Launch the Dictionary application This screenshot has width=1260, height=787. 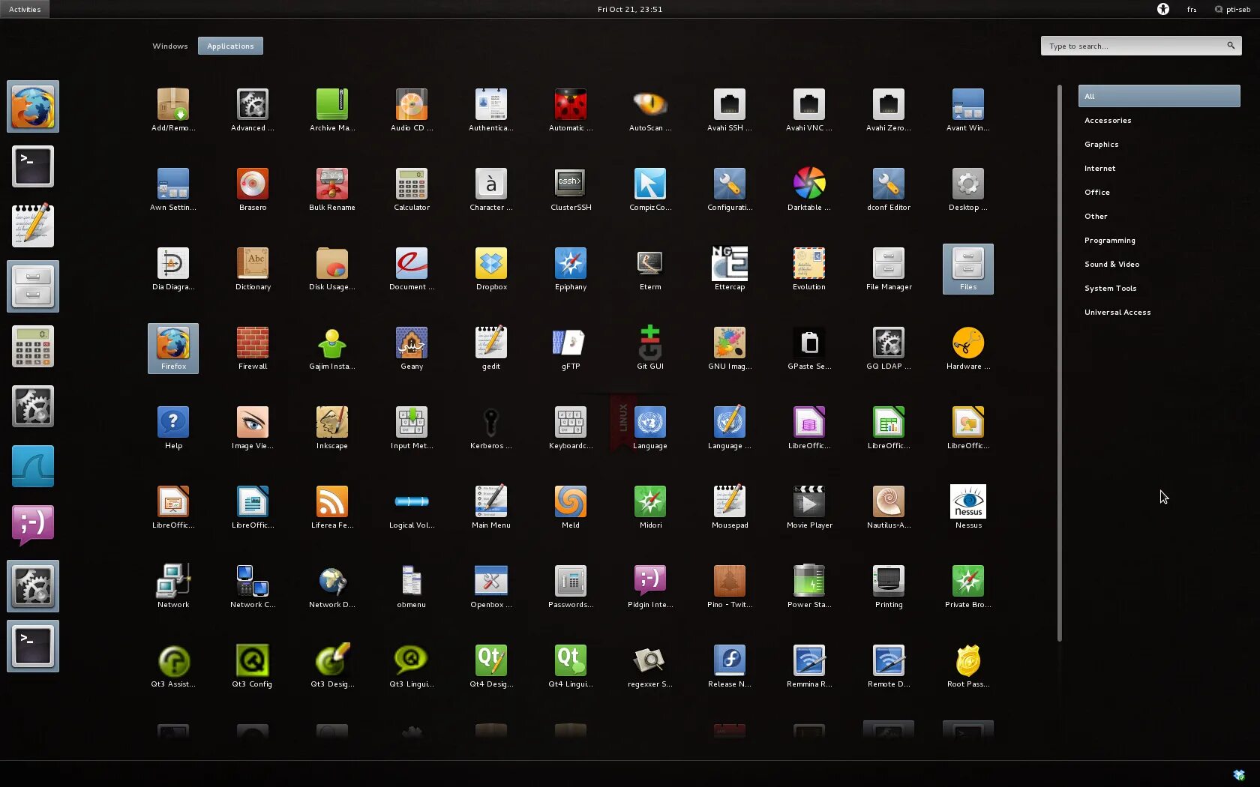point(253,269)
